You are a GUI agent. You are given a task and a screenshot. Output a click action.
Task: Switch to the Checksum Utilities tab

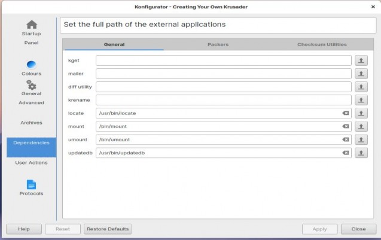(x=322, y=44)
